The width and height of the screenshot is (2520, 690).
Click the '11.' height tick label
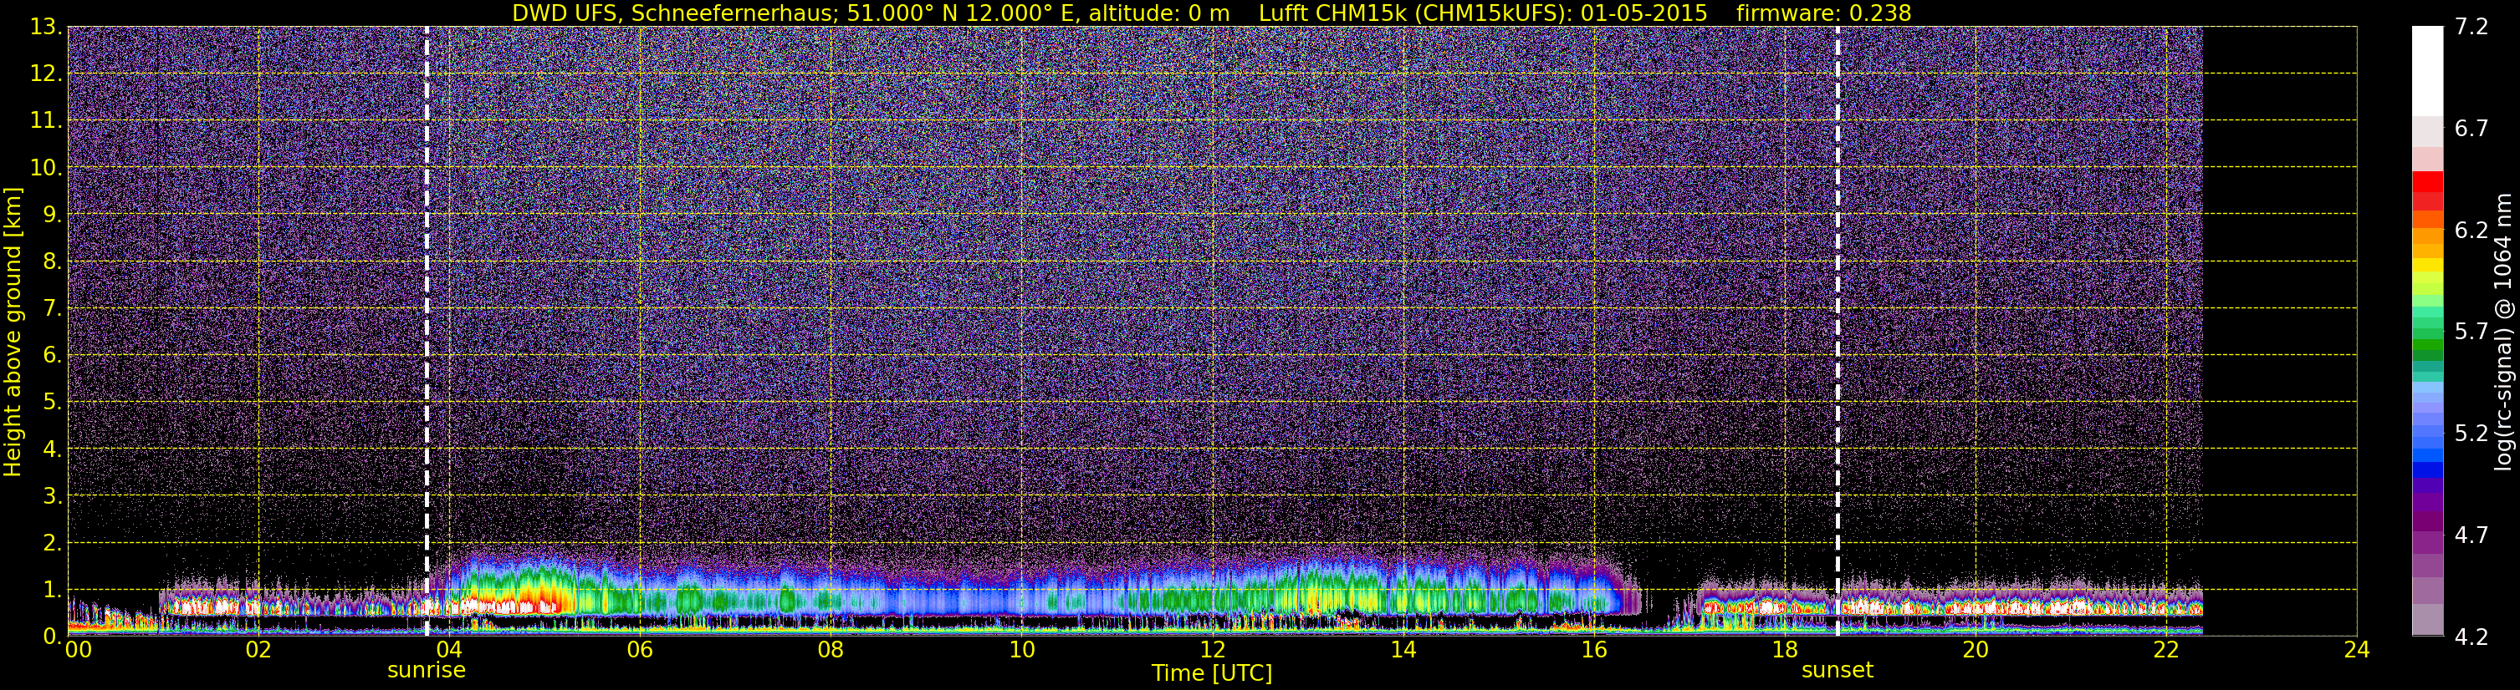pos(45,121)
